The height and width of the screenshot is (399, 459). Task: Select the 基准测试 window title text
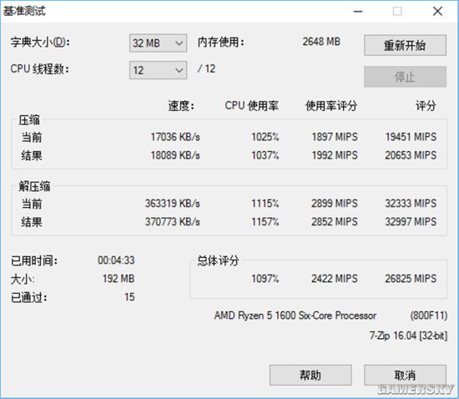click(x=24, y=12)
